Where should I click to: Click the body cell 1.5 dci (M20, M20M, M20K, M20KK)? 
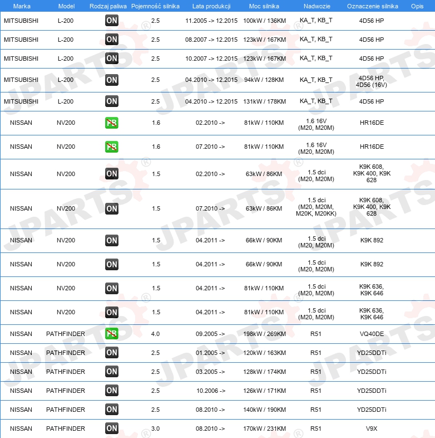tap(316, 207)
